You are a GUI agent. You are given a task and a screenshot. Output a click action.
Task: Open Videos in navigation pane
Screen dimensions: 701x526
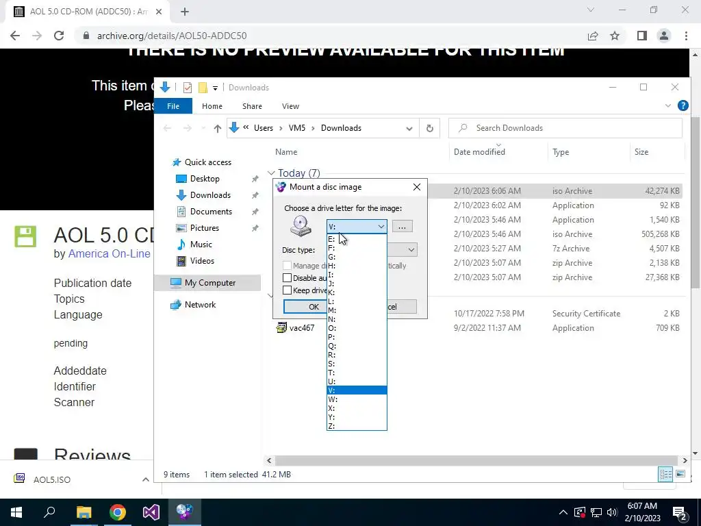pos(202,261)
